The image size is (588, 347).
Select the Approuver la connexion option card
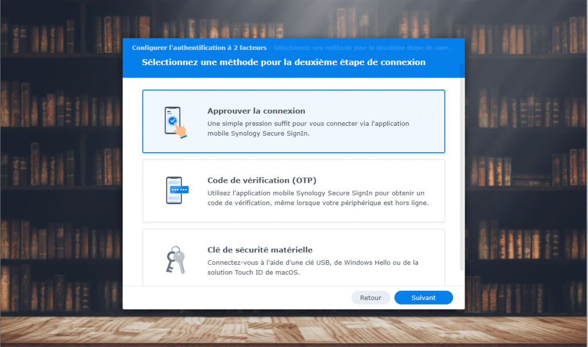[293, 121]
